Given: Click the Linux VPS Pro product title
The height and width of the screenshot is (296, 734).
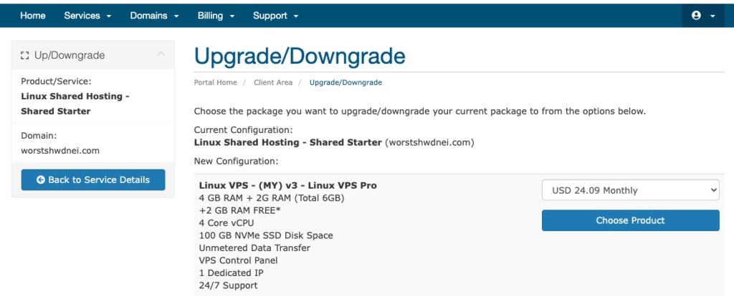Looking at the screenshot, I should [288, 185].
